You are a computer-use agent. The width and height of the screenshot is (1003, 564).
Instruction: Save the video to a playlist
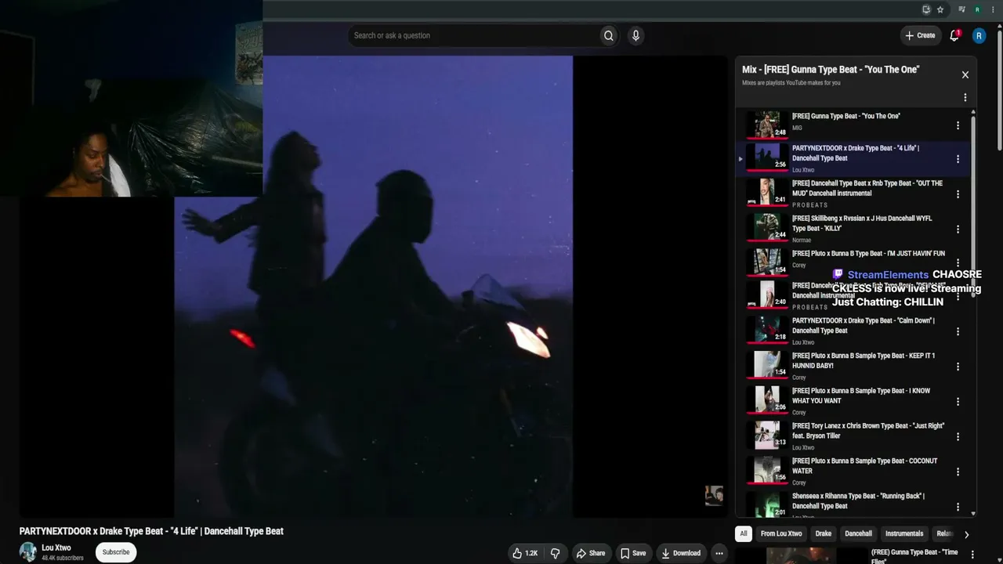633,553
